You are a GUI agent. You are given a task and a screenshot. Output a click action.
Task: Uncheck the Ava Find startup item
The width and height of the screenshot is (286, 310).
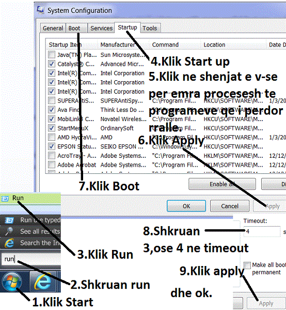click(52, 110)
